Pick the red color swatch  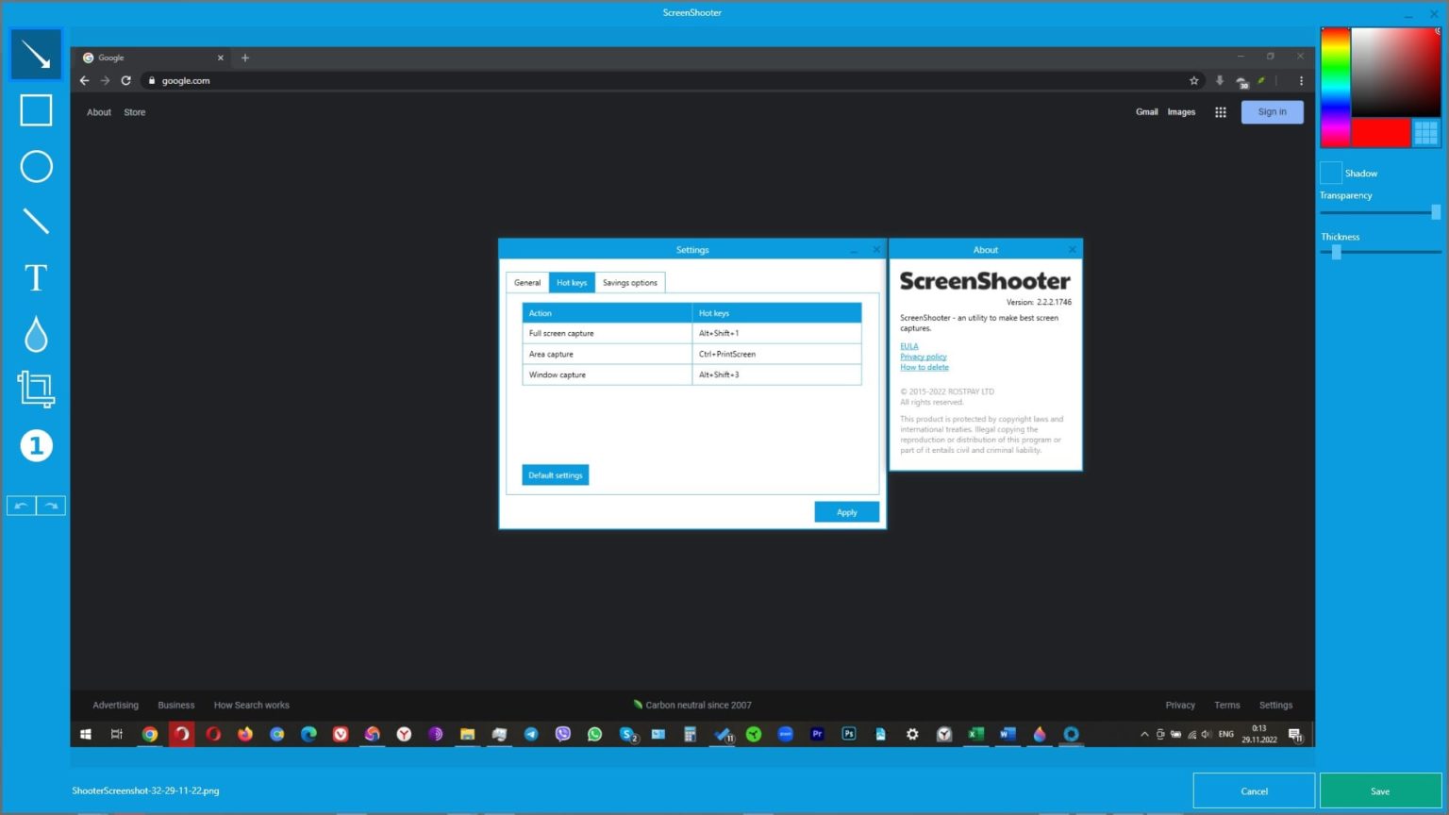click(1380, 133)
